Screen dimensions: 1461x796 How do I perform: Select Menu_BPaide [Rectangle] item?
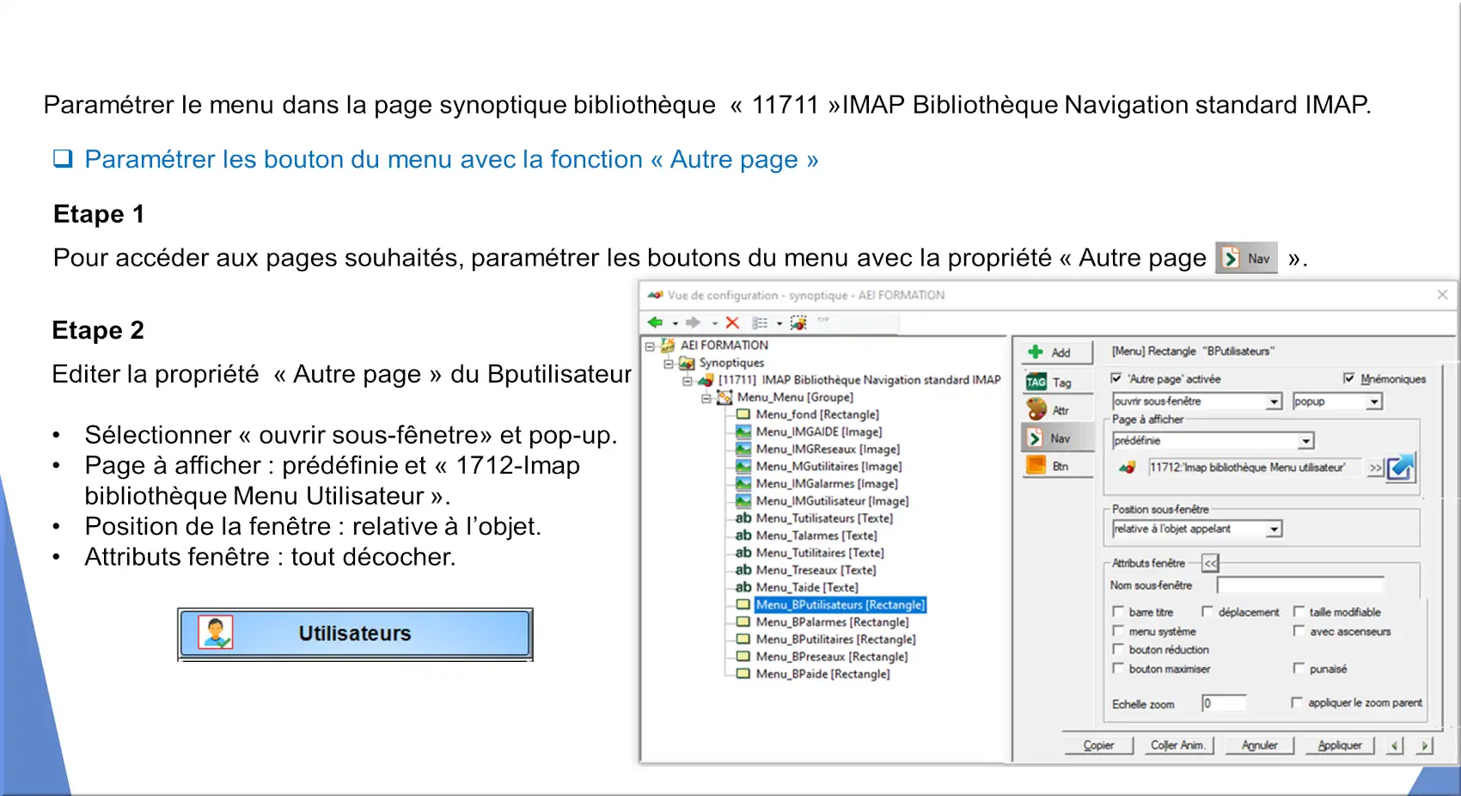[x=822, y=674]
